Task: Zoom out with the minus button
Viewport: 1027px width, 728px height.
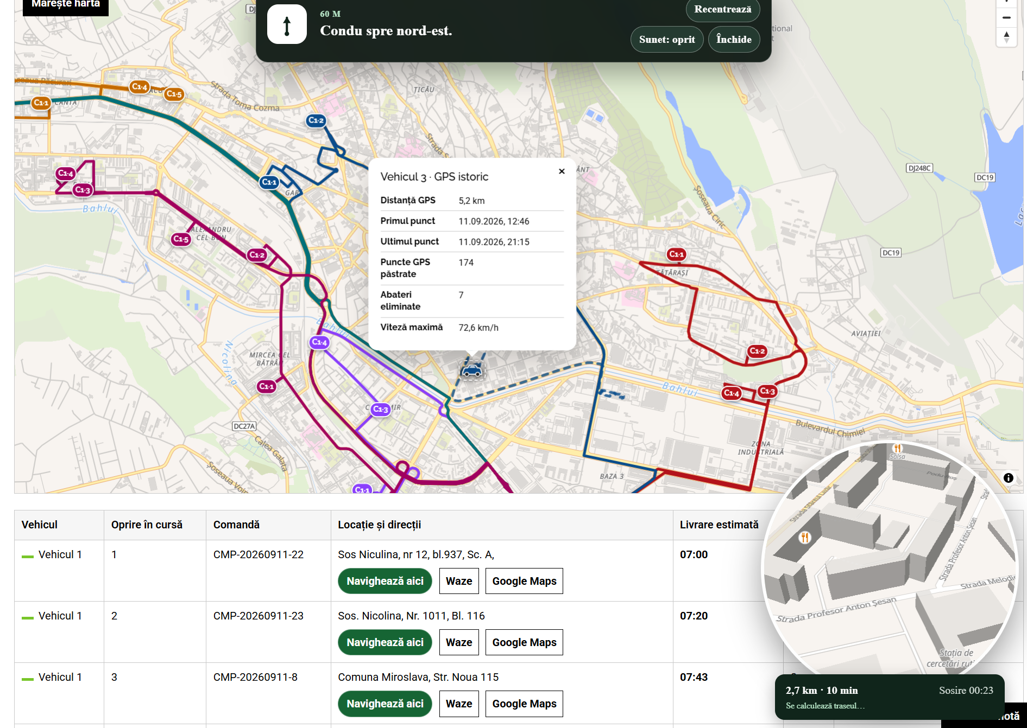Action: (1006, 18)
